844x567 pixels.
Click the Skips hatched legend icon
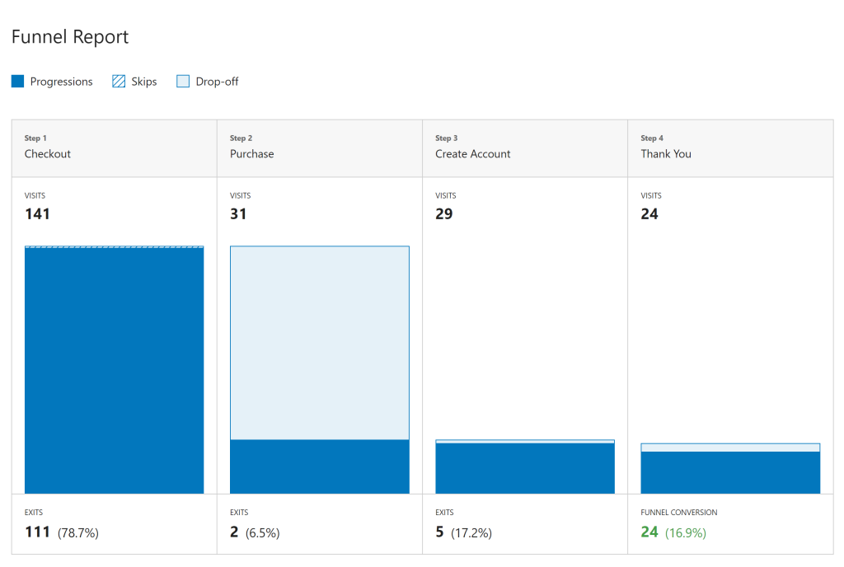pyautogui.click(x=119, y=82)
